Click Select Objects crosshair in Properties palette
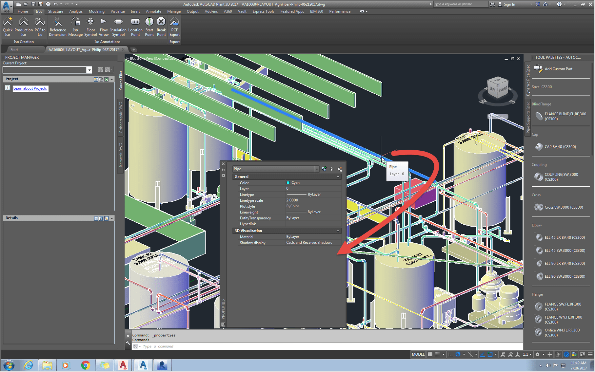 click(332, 169)
